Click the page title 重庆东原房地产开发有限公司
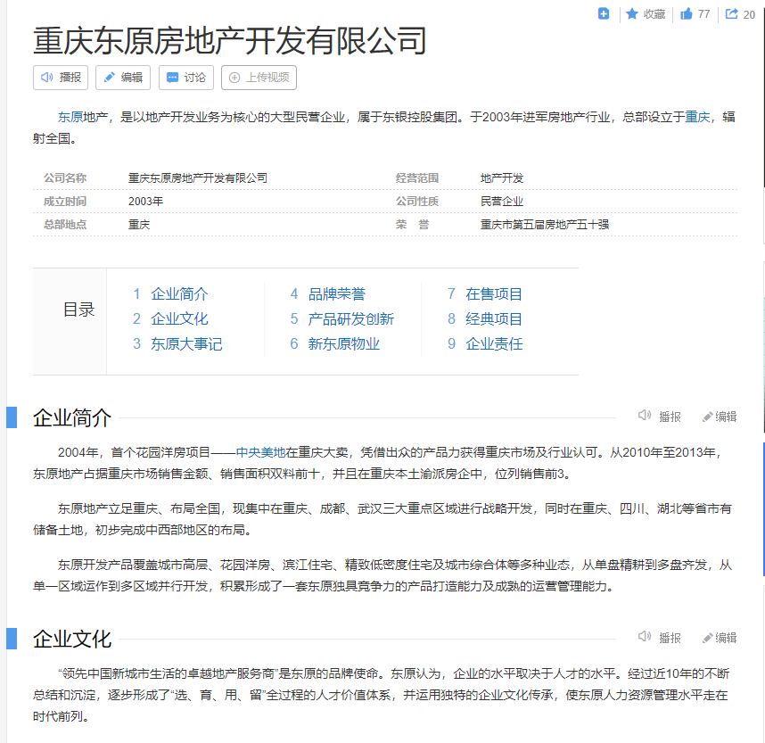This screenshot has height=743, width=765. pos(230,41)
